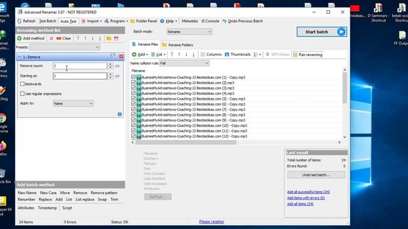Click Undo Previous Batch
This screenshot has height=229, width=408.
click(x=242, y=21)
